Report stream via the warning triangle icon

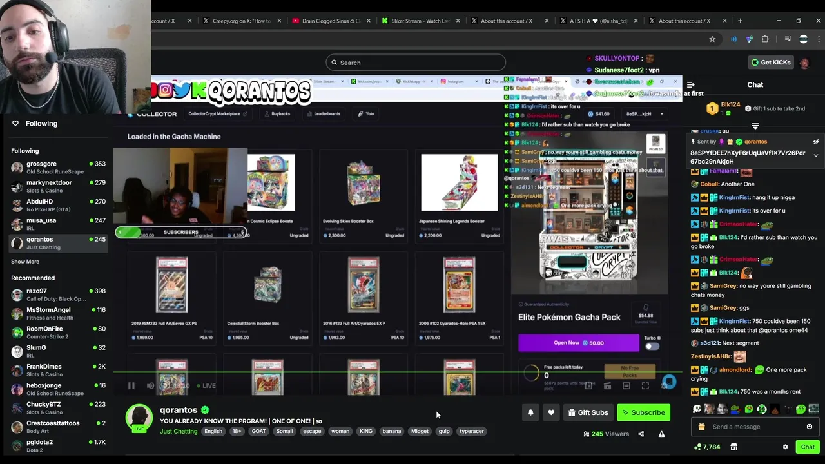pyautogui.click(x=661, y=434)
